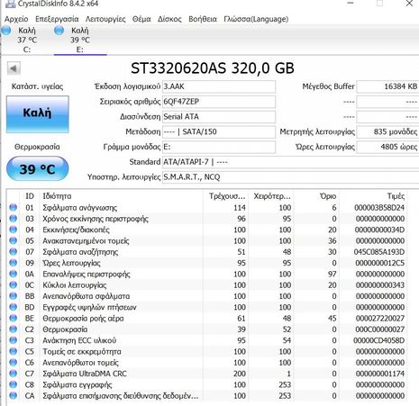
Task: Click status icon for row 0C Κύκλοι λειτουργίας
Action: [13, 284]
